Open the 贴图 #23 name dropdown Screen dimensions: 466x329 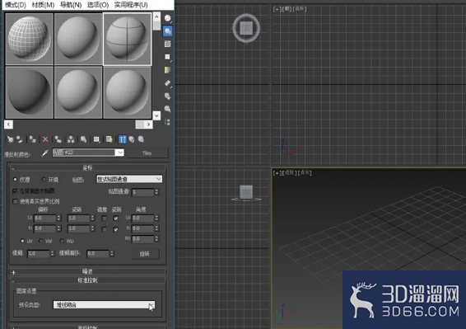119,153
